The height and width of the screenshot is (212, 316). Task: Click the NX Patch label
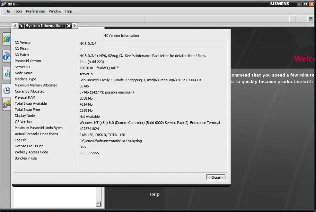[22, 55]
